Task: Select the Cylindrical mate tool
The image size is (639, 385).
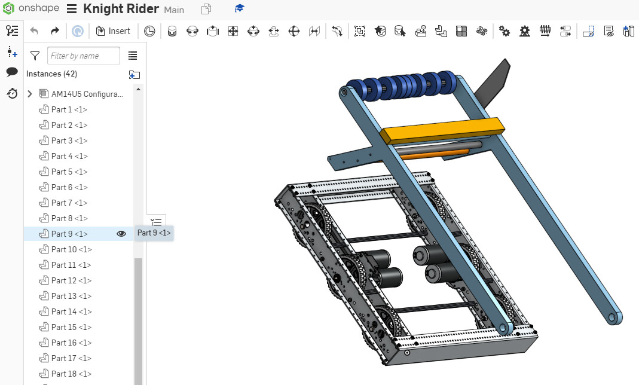Action: coord(253,30)
